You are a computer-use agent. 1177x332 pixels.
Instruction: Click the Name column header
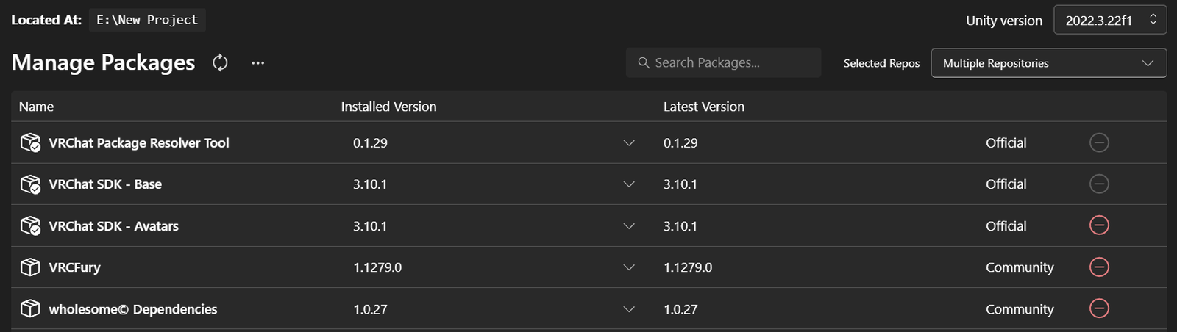(37, 107)
